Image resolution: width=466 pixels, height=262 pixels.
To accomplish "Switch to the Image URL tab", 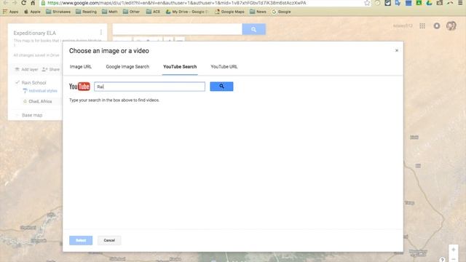I will click(x=81, y=67).
